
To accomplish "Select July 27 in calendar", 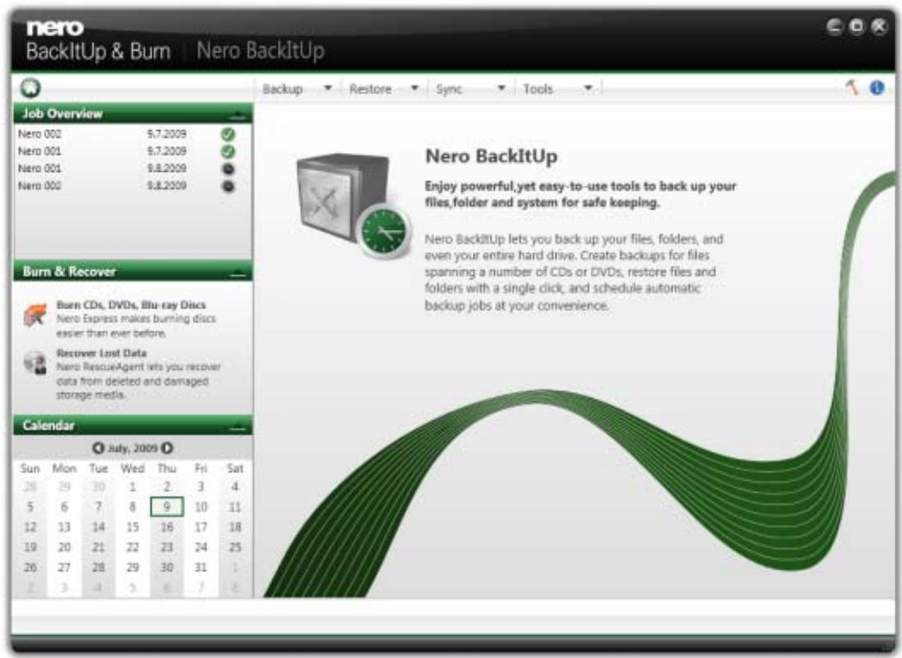I will 65,567.
